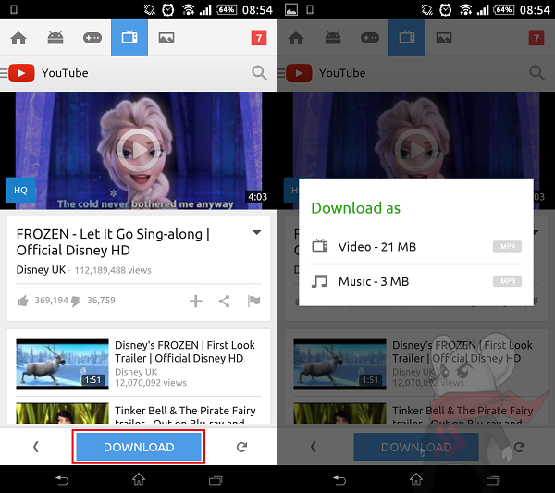Select the TV video tab in left screen

pyautogui.click(x=129, y=38)
